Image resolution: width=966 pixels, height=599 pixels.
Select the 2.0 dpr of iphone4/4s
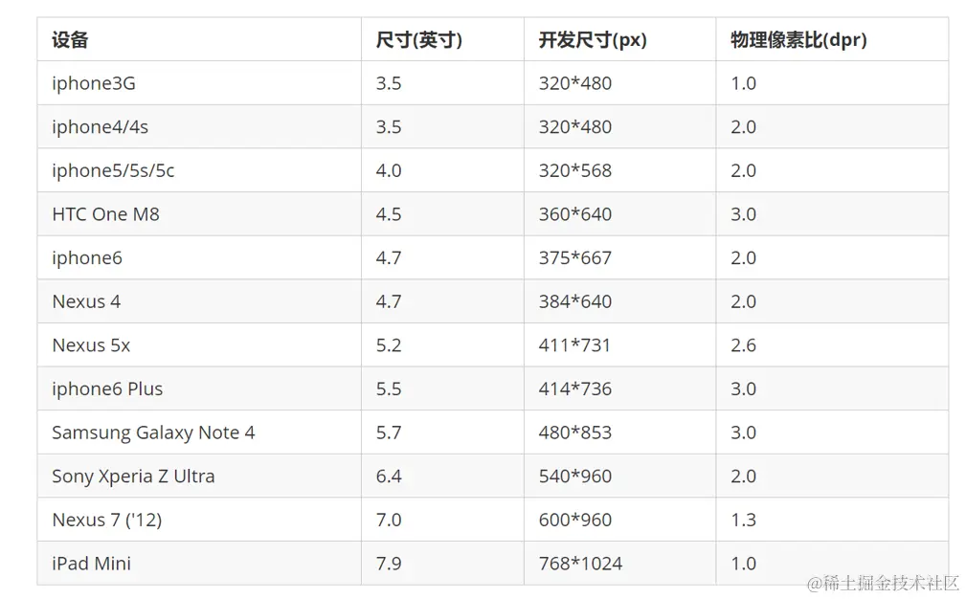[832, 127]
